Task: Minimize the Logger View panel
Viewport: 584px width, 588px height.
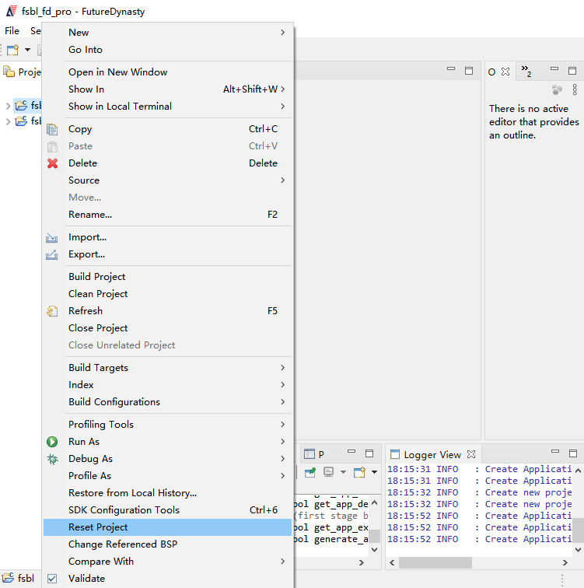Action: pos(555,452)
